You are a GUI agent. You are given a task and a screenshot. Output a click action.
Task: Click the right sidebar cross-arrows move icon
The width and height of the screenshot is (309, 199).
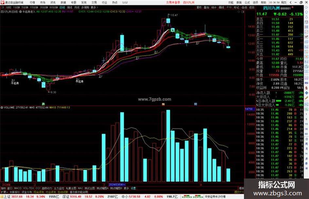pyautogui.click(x=306, y=93)
